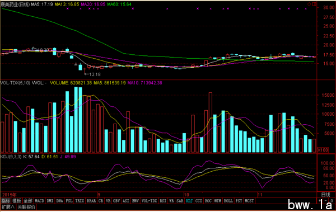Select the OBV indicator tab
This screenshot has width=336, height=212.
(116, 201)
